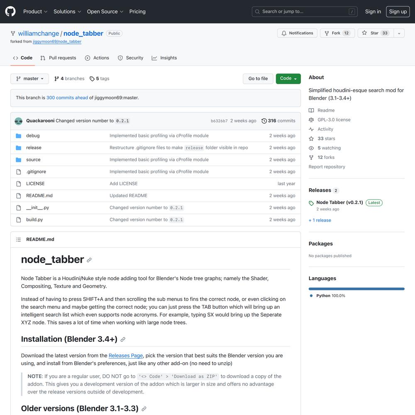Open the master branch selector

29,78
